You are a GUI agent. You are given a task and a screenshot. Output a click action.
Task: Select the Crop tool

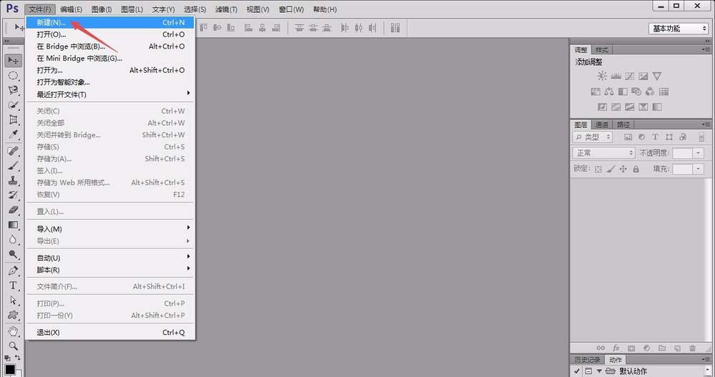click(13, 120)
